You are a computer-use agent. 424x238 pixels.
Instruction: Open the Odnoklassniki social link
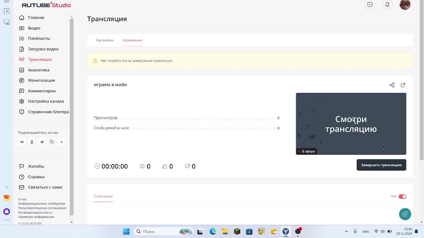click(x=32, y=142)
